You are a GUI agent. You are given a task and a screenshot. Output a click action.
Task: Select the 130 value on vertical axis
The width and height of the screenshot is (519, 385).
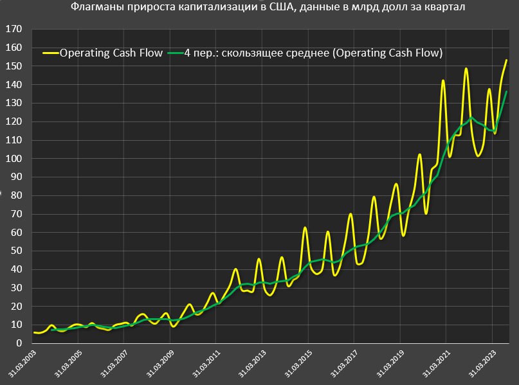click(x=14, y=103)
